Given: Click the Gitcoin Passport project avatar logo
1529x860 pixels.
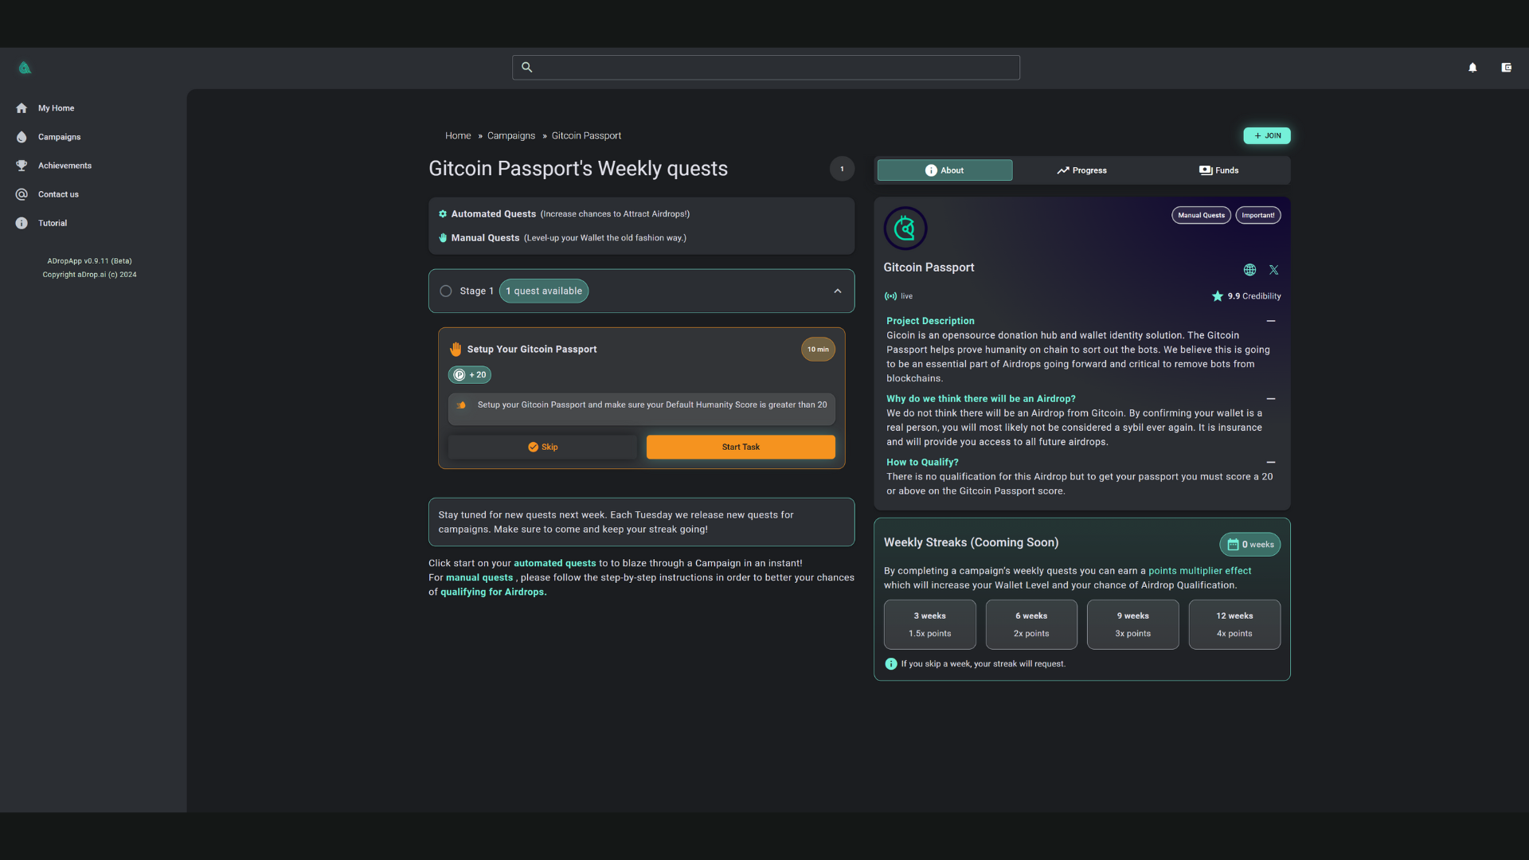Looking at the screenshot, I should click(x=905, y=229).
